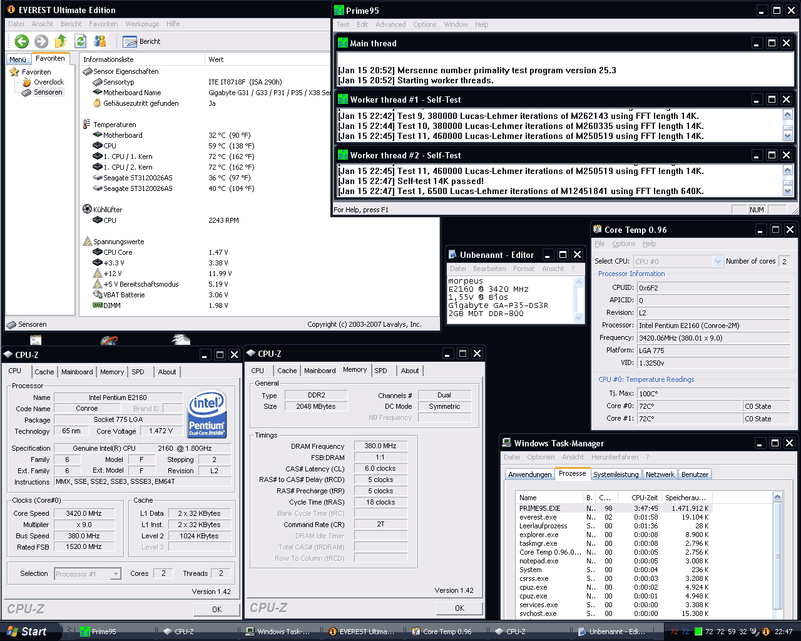Open the Options menu in Prime95
This screenshot has width=801, height=641.
pos(424,24)
